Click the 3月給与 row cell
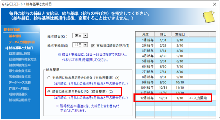Image resolution: width=220 pixels, height=120 pixels. tap(145, 51)
